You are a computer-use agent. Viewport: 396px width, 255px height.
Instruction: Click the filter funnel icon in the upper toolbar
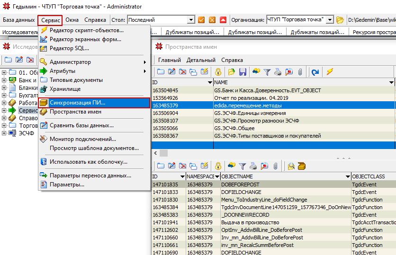tap(267, 72)
